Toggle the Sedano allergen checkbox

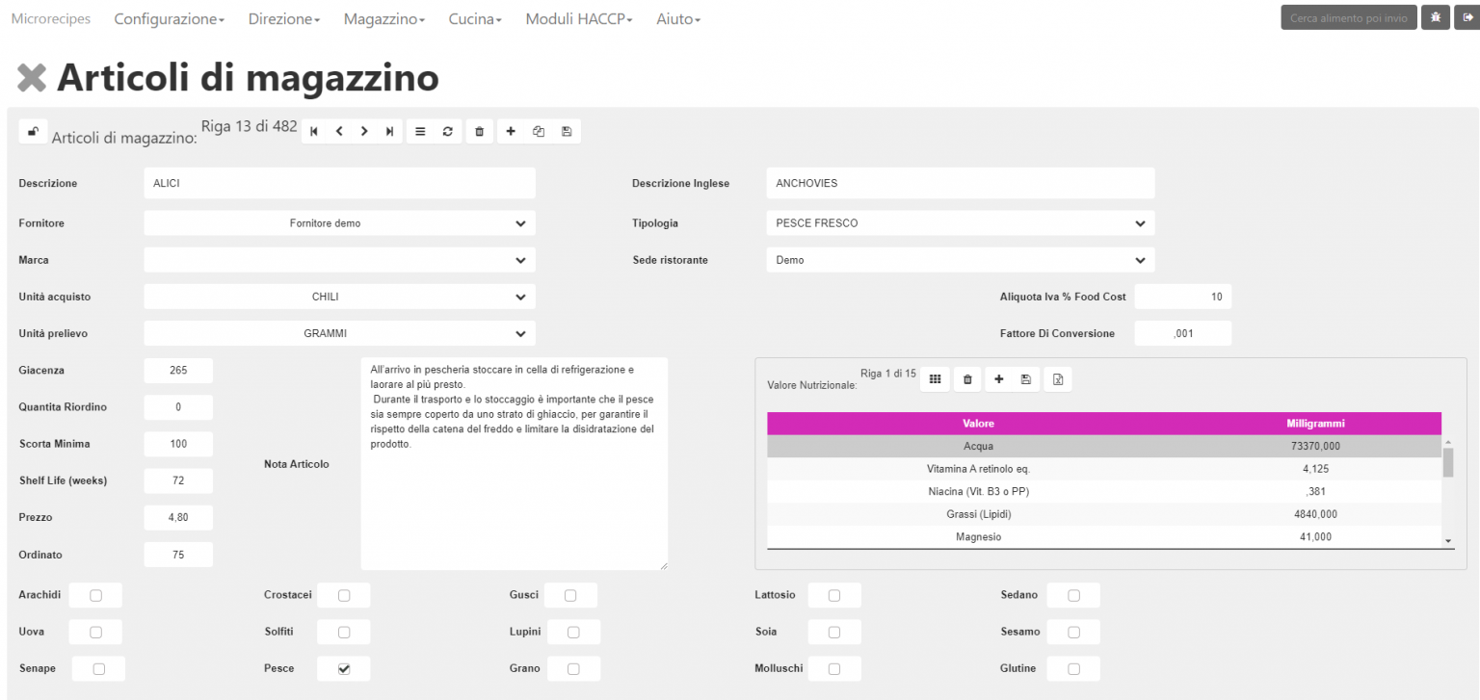pos(1073,595)
